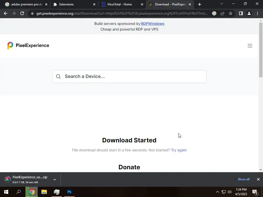Click Chrome icon in taskbar
Viewport: 263px width, 197px height.
[x=32, y=192]
